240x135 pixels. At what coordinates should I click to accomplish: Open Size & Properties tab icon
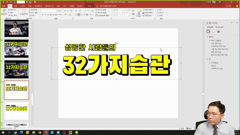218,31
